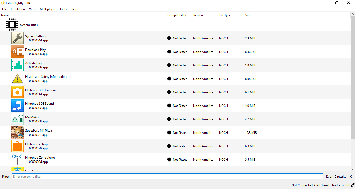Clear the filter with X button
The width and height of the screenshot is (355, 189).
pyautogui.click(x=350, y=177)
